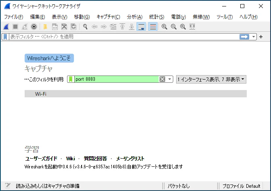This screenshot has width=271, height=191.
Task: Click the stop capture square icon
Action: [x=15, y=27]
